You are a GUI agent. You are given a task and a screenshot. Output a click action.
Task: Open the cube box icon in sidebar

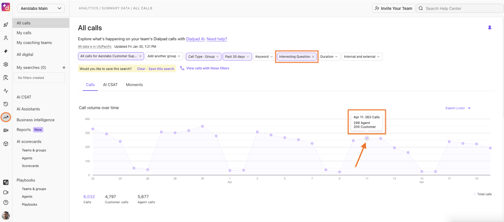tap(6, 144)
